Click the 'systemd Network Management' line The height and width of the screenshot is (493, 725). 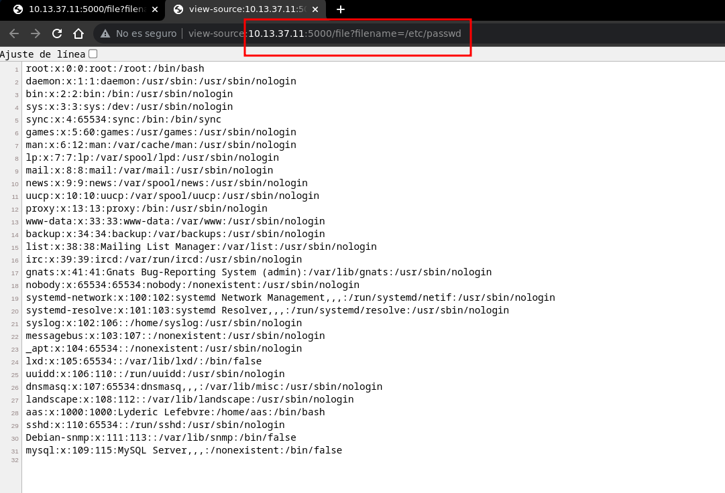(x=290, y=297)
